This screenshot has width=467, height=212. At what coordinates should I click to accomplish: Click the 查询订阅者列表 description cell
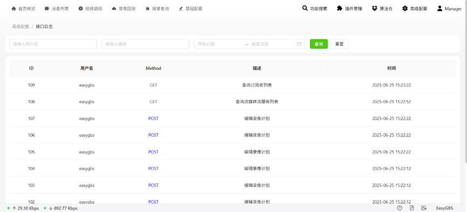[x=257, y=85]
